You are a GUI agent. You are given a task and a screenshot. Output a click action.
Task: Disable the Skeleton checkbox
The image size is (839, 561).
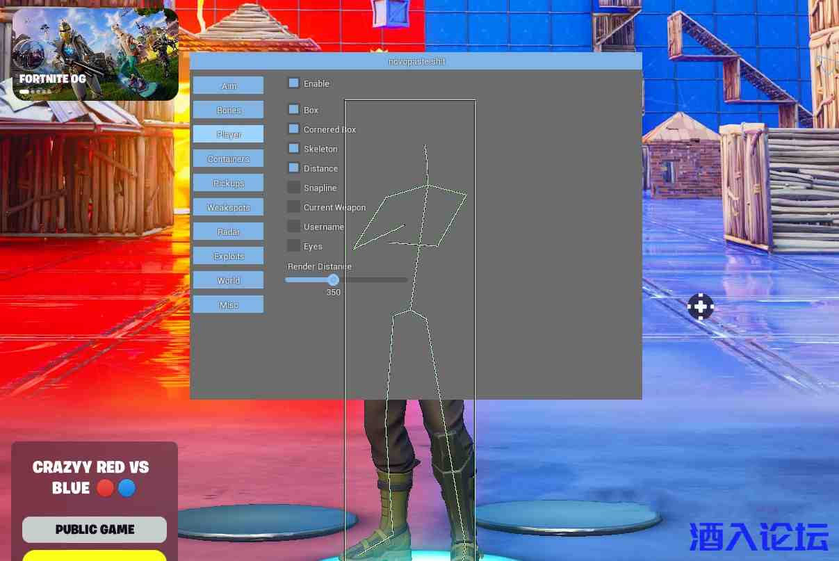pyautogui.click(x=294, y=149)
